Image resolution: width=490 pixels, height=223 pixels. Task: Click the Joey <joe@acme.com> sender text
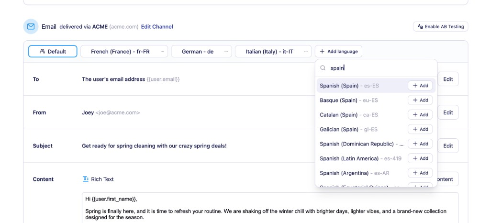pos(111,113)
